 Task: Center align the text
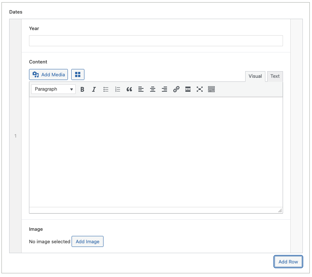153,89
